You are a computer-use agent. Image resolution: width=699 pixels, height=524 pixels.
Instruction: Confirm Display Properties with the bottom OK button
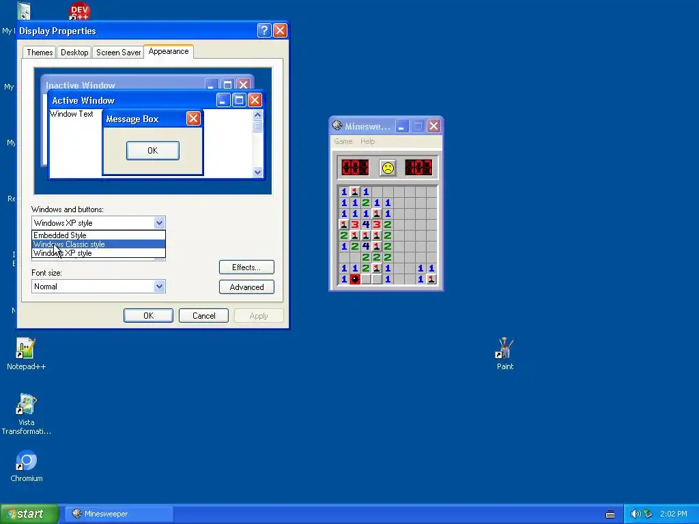tap(148, 315)
